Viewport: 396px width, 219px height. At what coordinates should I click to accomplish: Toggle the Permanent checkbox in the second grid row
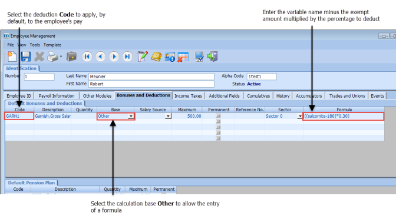(218, 121)
